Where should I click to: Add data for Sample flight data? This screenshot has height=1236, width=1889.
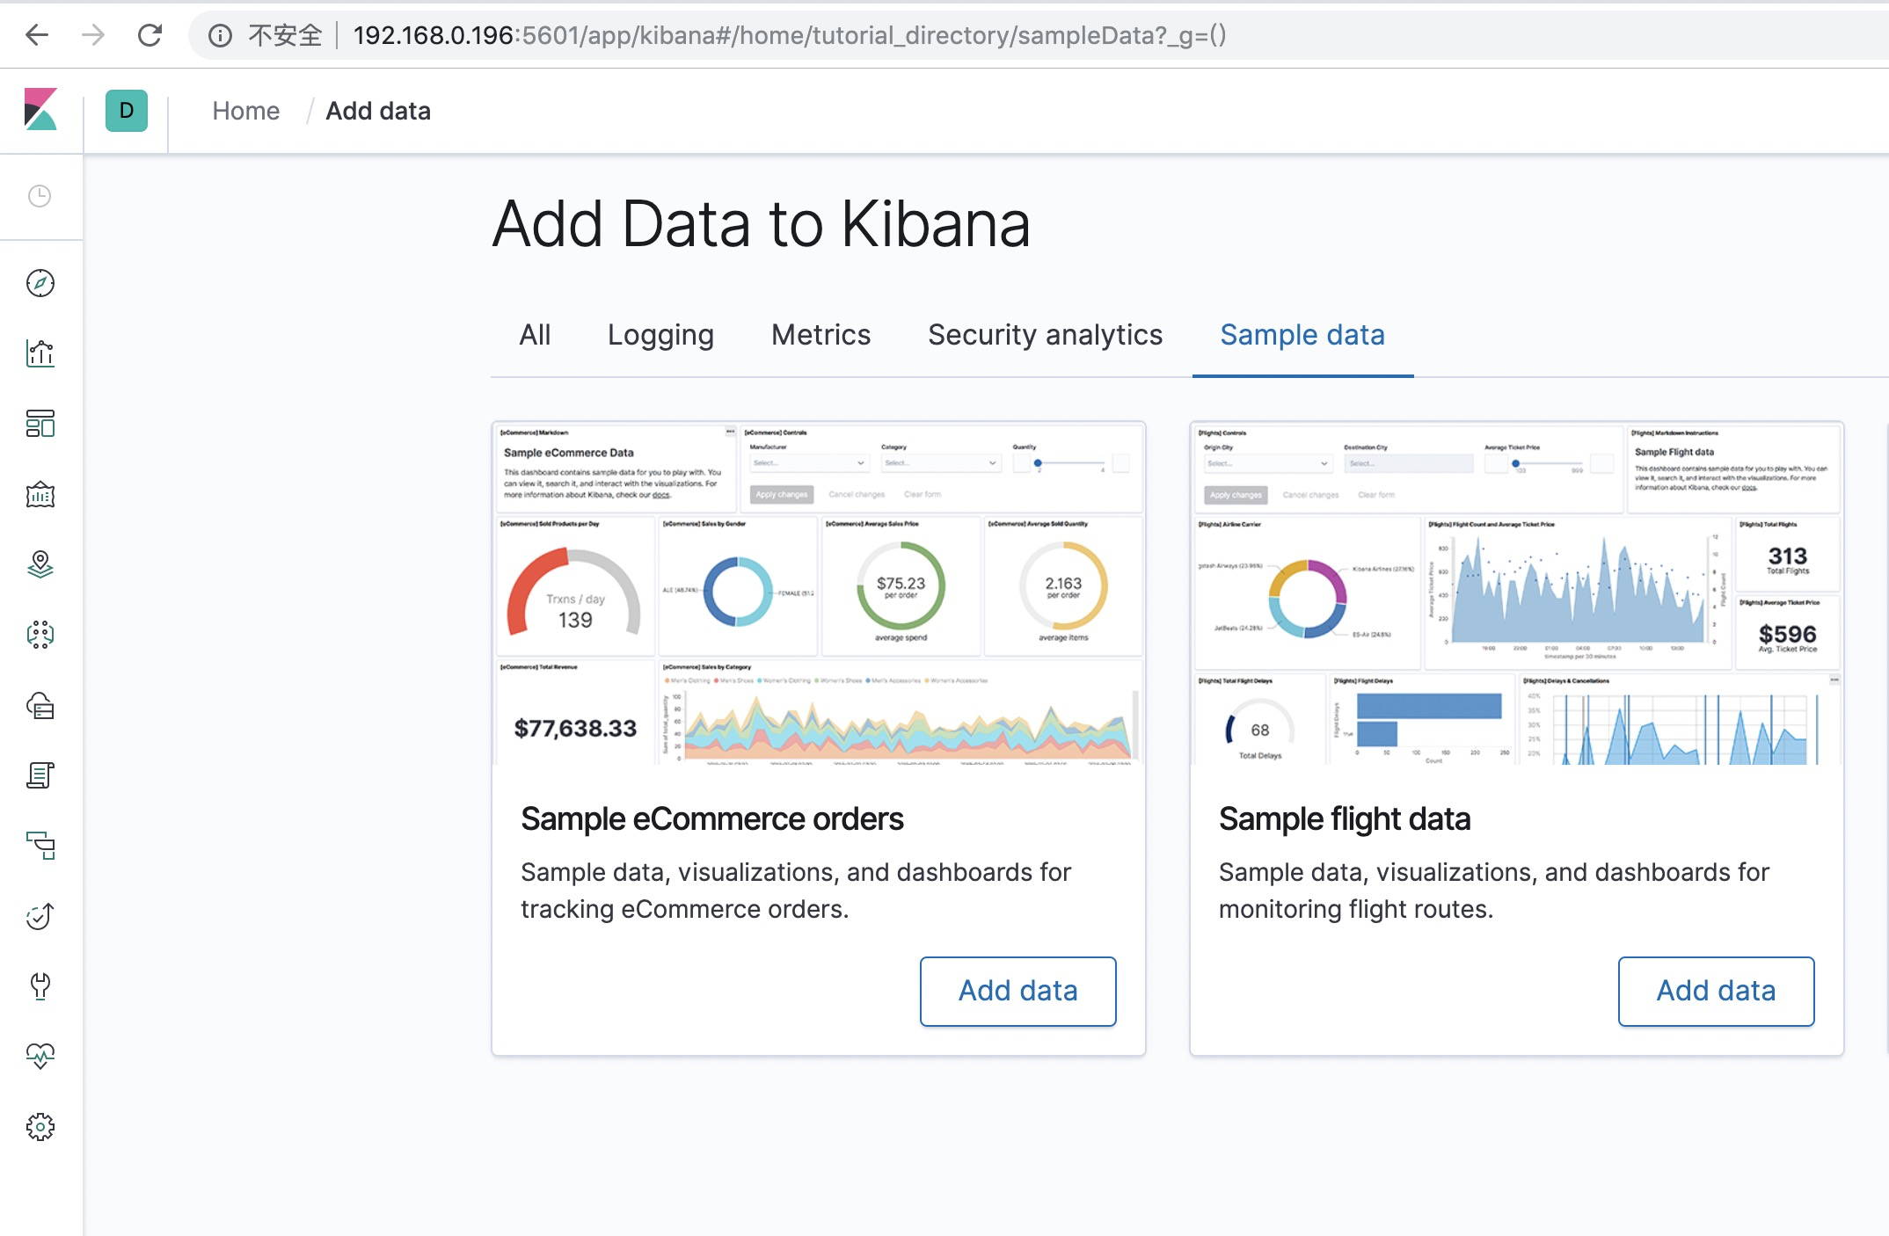point(1716,991)
